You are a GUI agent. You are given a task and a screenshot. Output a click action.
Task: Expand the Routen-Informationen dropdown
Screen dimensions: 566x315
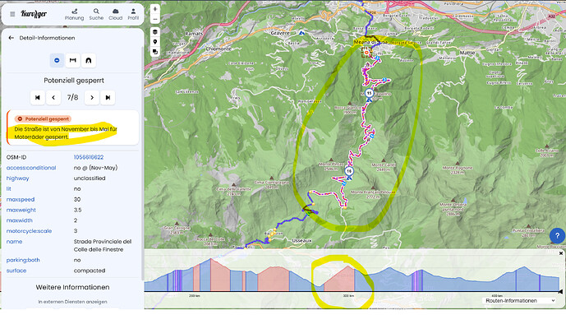[x=519, y=300]
